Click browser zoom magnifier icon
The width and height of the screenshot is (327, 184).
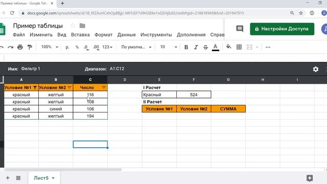pyautogui.click(x=292, y=13)
